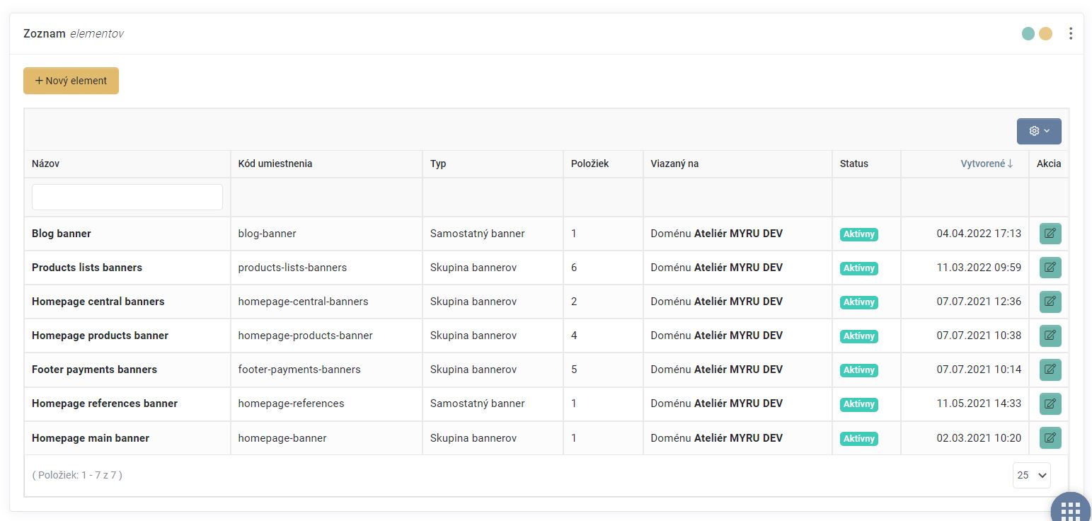1092x521 pixels.
Task: Edit the Footer payments banners entry
Action: coord(1050,370)
